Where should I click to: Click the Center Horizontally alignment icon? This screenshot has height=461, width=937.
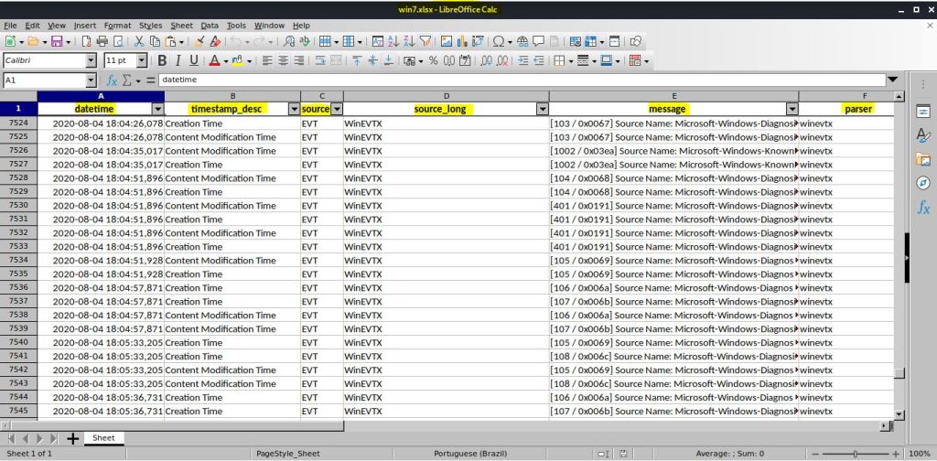tap(284, 61)
